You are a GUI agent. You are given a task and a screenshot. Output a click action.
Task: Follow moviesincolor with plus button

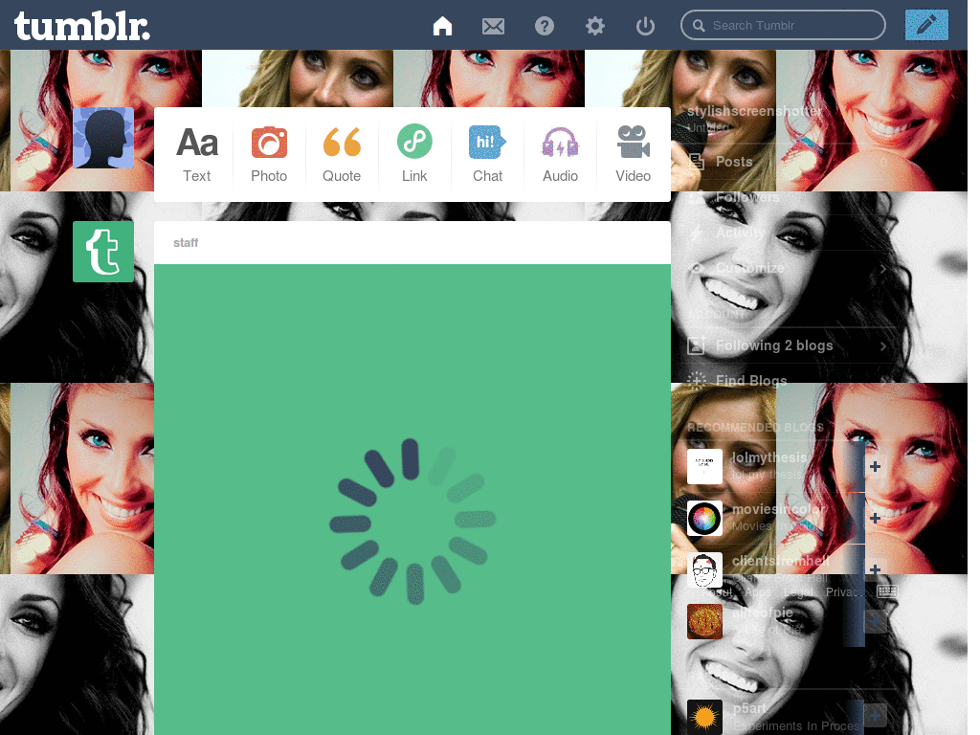(875, 518)
